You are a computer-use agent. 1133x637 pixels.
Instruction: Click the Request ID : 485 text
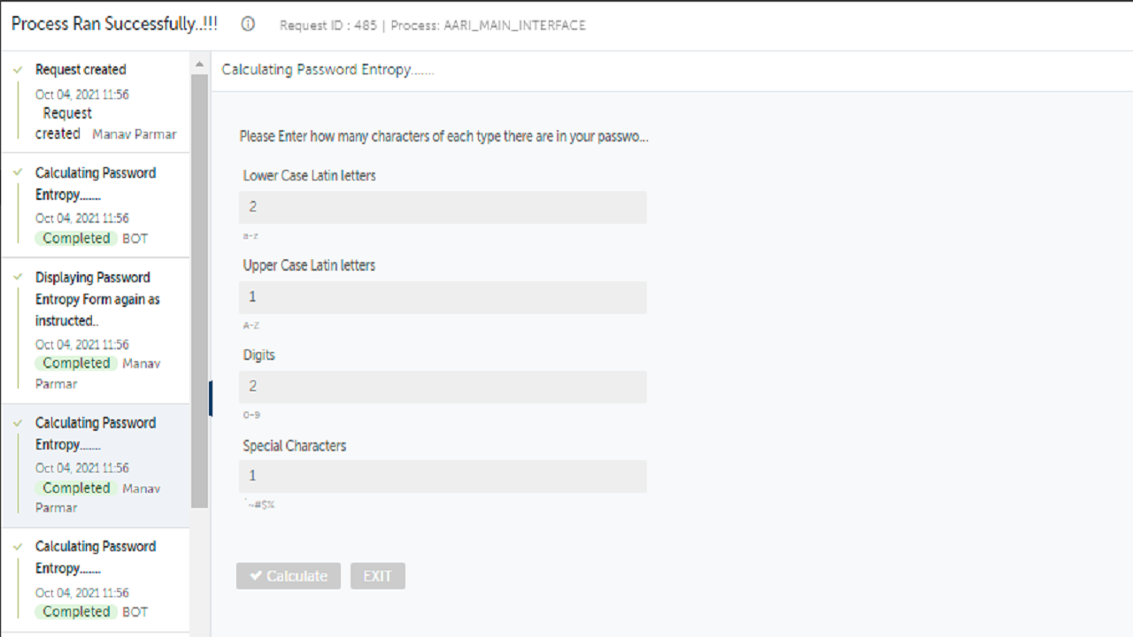pyautogui.click(x=328, y=26)
